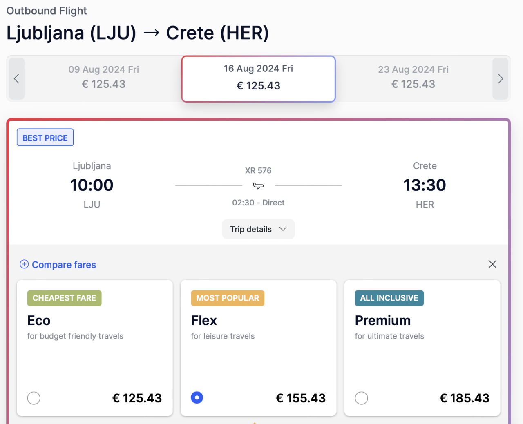
Task: Select the 23 Aug 2024 date tab
Action: (x=413, y=77)
